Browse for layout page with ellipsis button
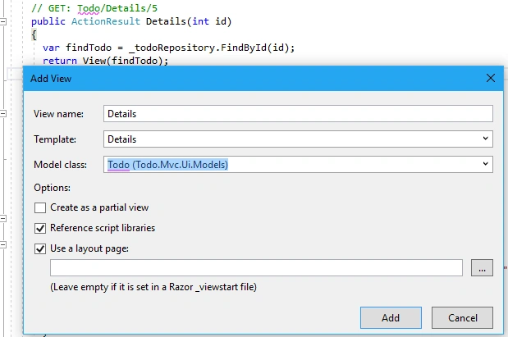This screenshot has width=508, height=337. click(482, 268)
